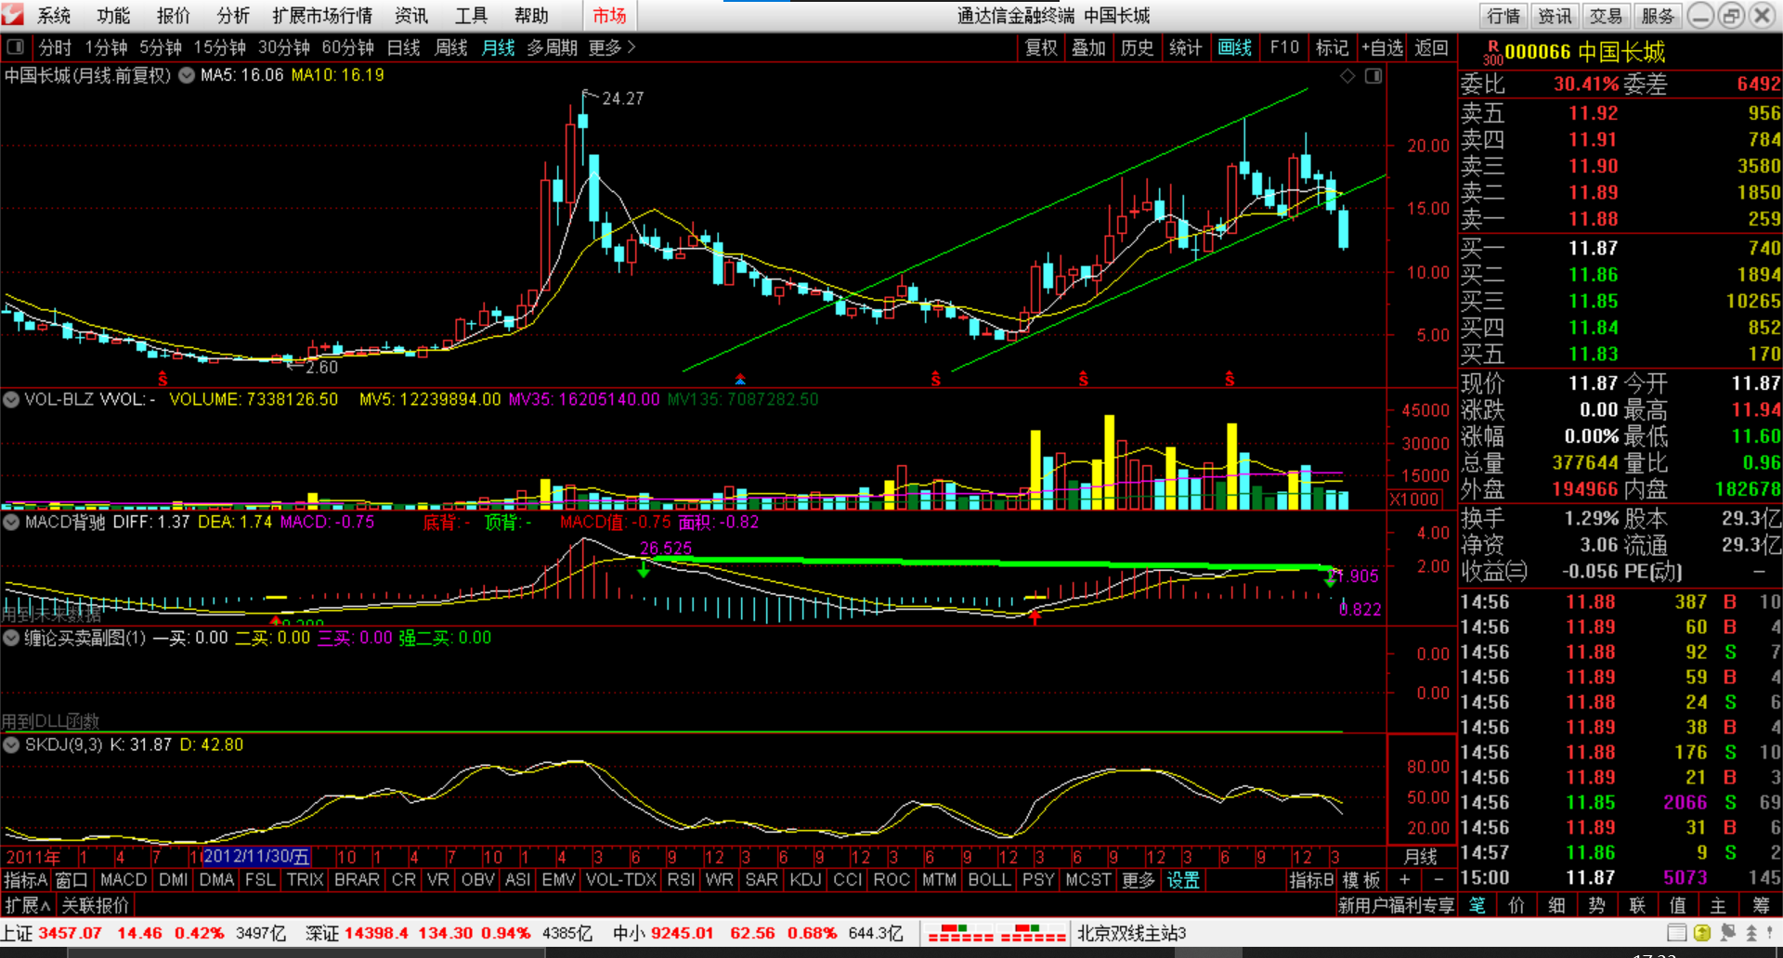Click the 交易 button in the title bar
This screenshot has width=1783, height=958.
1605,16
